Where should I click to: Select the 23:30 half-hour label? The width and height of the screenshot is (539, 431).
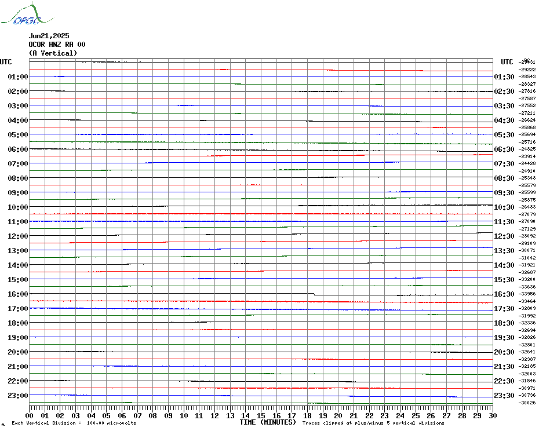pyautogui.click(x=504, y=395)
